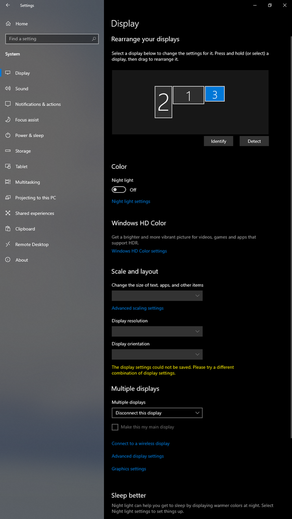Click the Shared experiences icon

(x=8, y=213)
